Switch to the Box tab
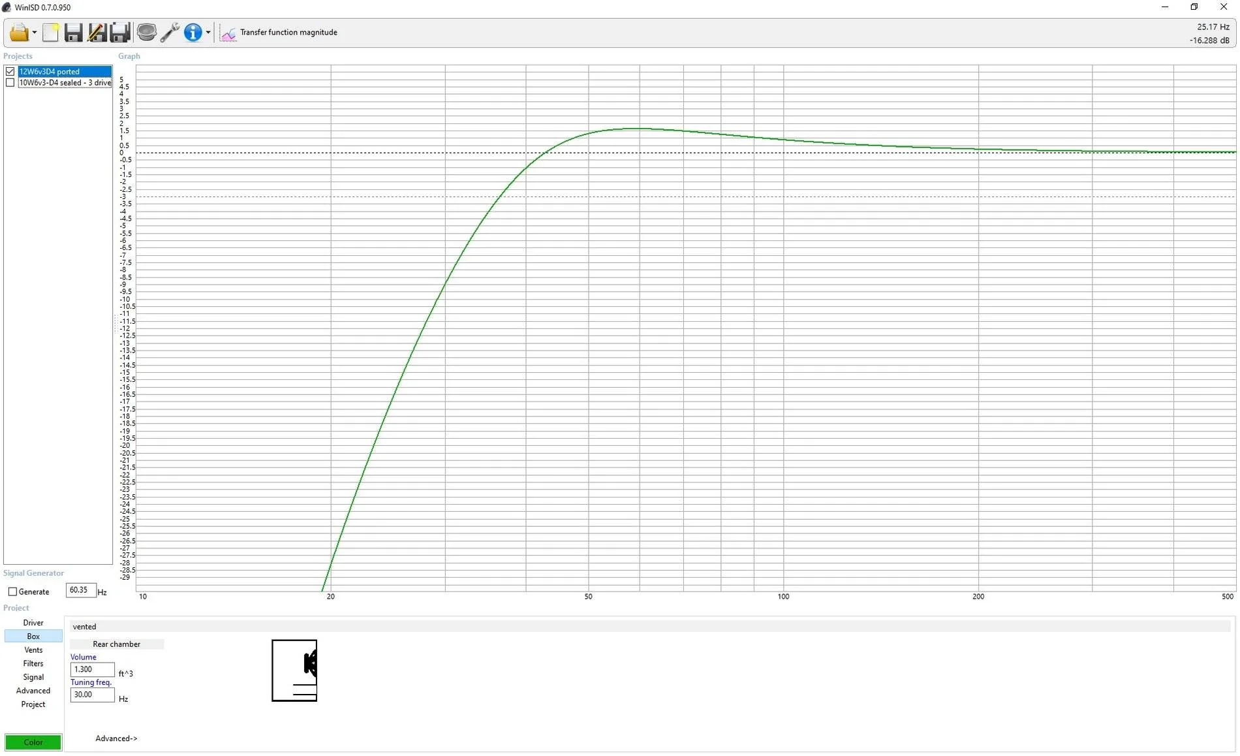 [33, 637]
